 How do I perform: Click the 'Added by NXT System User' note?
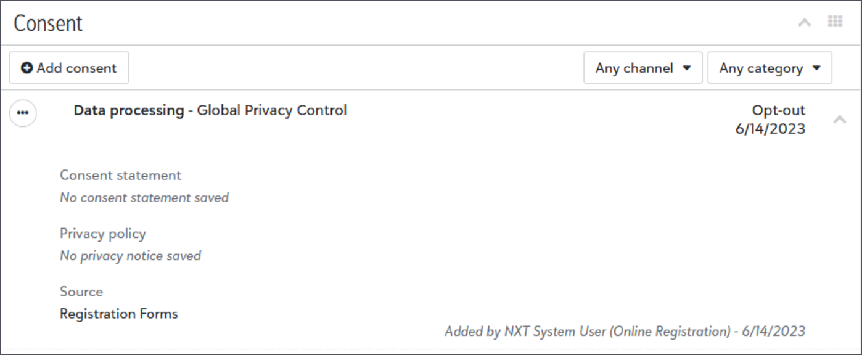[x=625, y=331]
